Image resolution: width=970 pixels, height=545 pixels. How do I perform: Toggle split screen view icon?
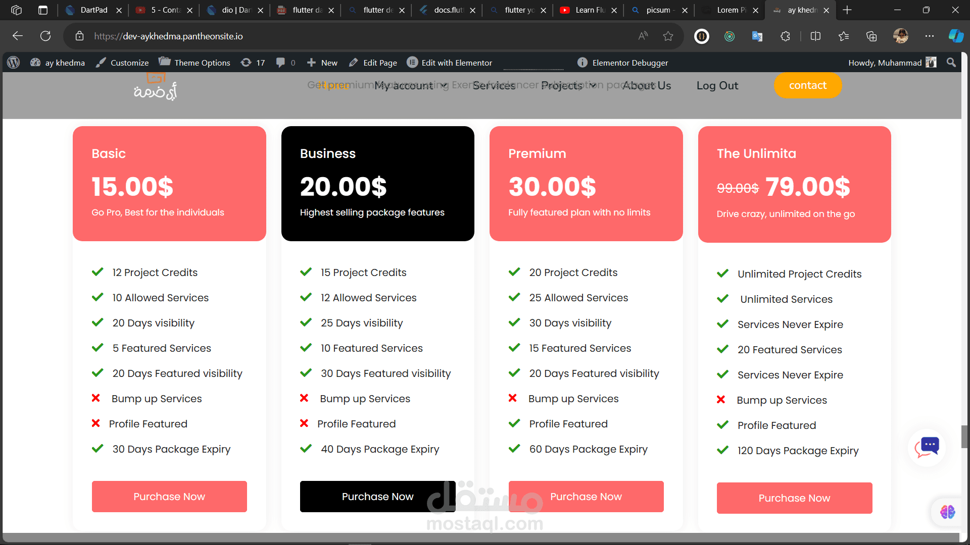(815, 36)
